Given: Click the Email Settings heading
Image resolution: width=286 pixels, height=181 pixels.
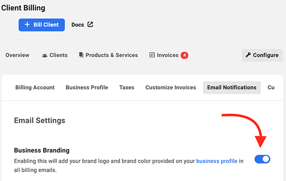Looking at the screenshot, I should [40, 121].
